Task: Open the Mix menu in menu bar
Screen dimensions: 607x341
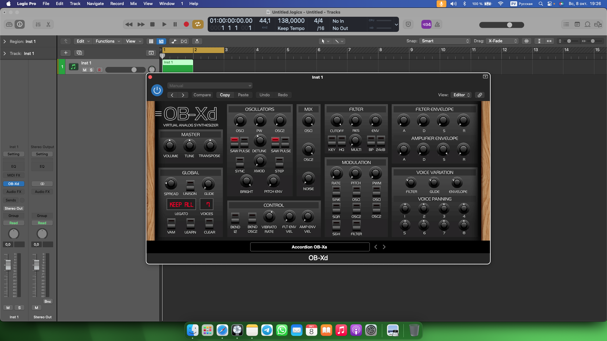Action: click(133, 3)
